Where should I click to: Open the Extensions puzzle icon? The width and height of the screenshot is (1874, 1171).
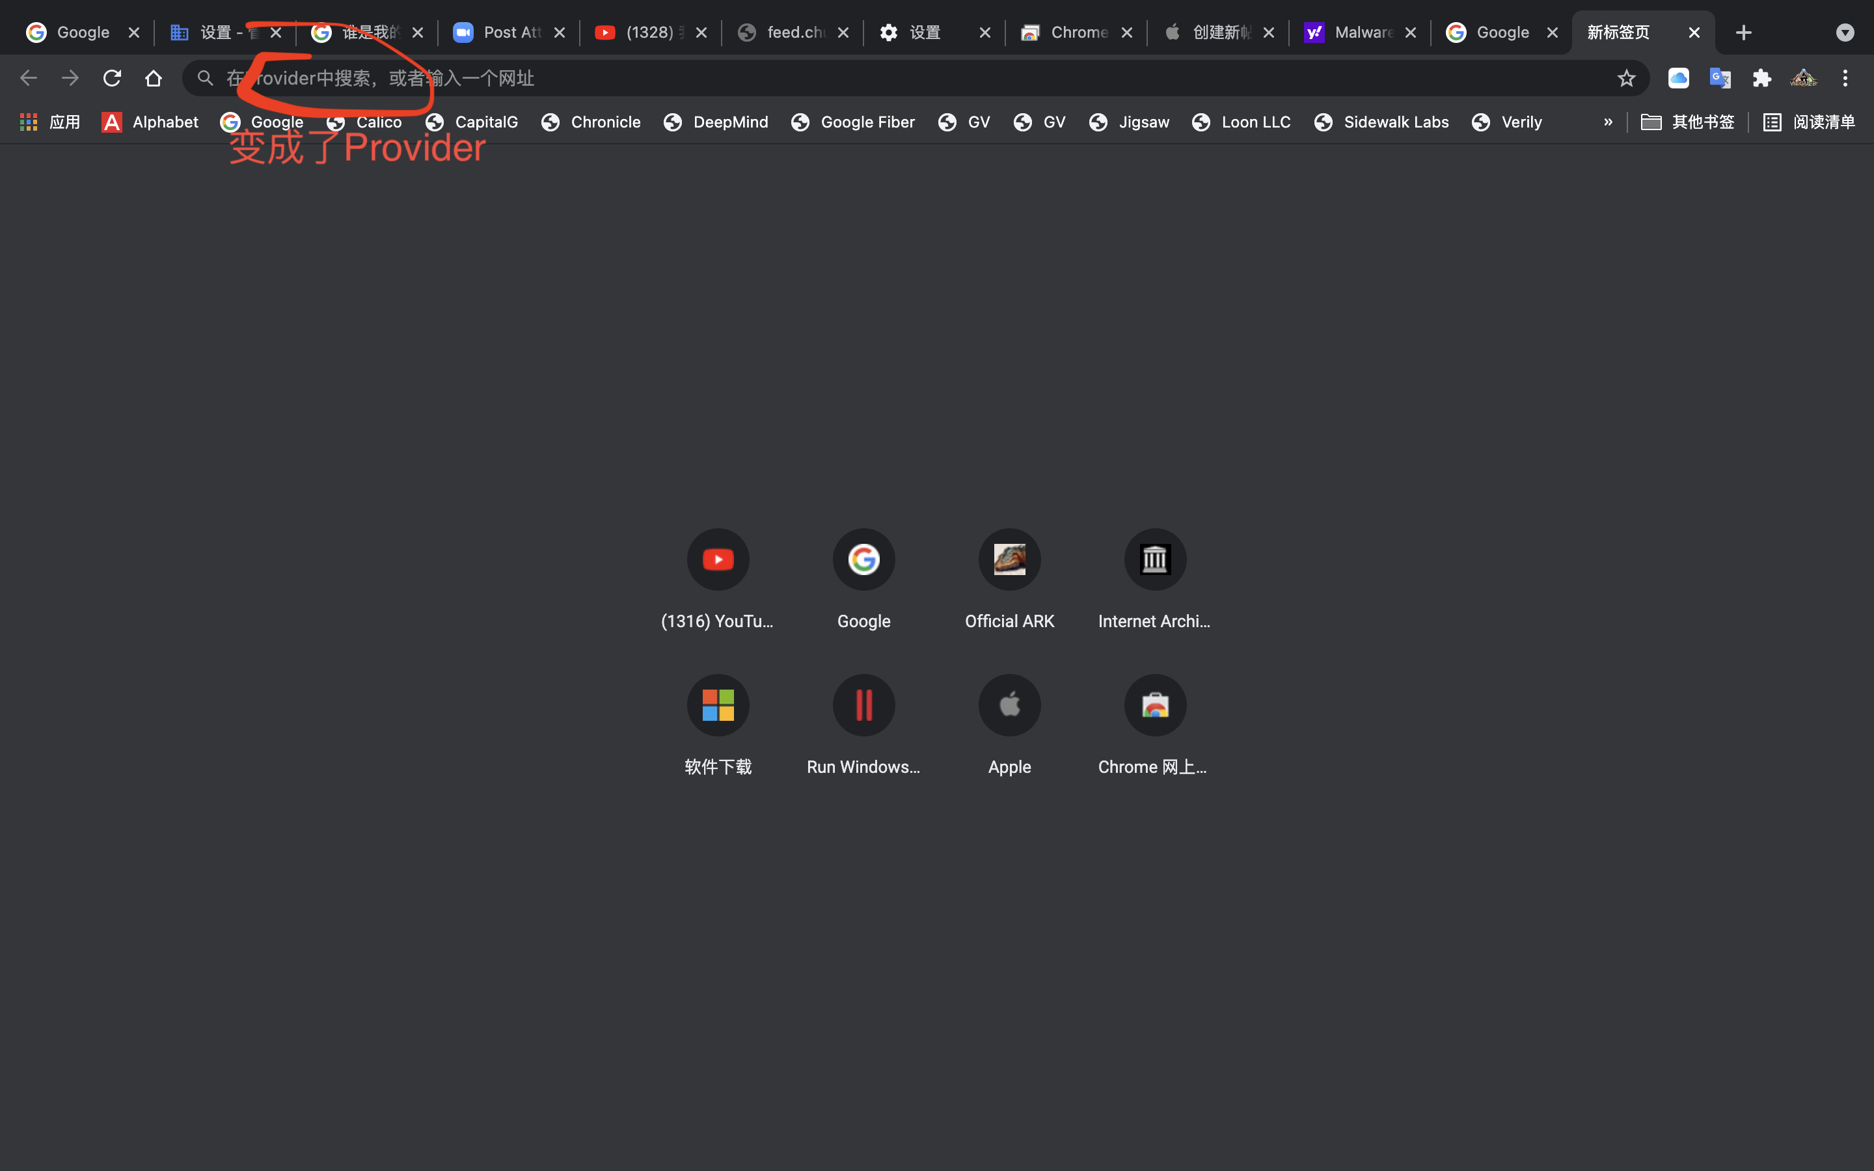tap(1761, 78)
